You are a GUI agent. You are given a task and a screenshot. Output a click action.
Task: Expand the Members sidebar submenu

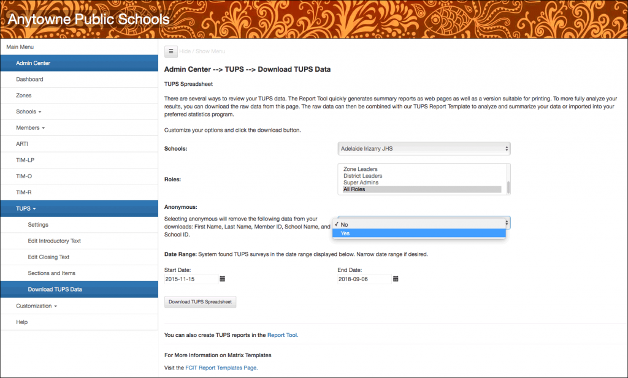[30, 128]
